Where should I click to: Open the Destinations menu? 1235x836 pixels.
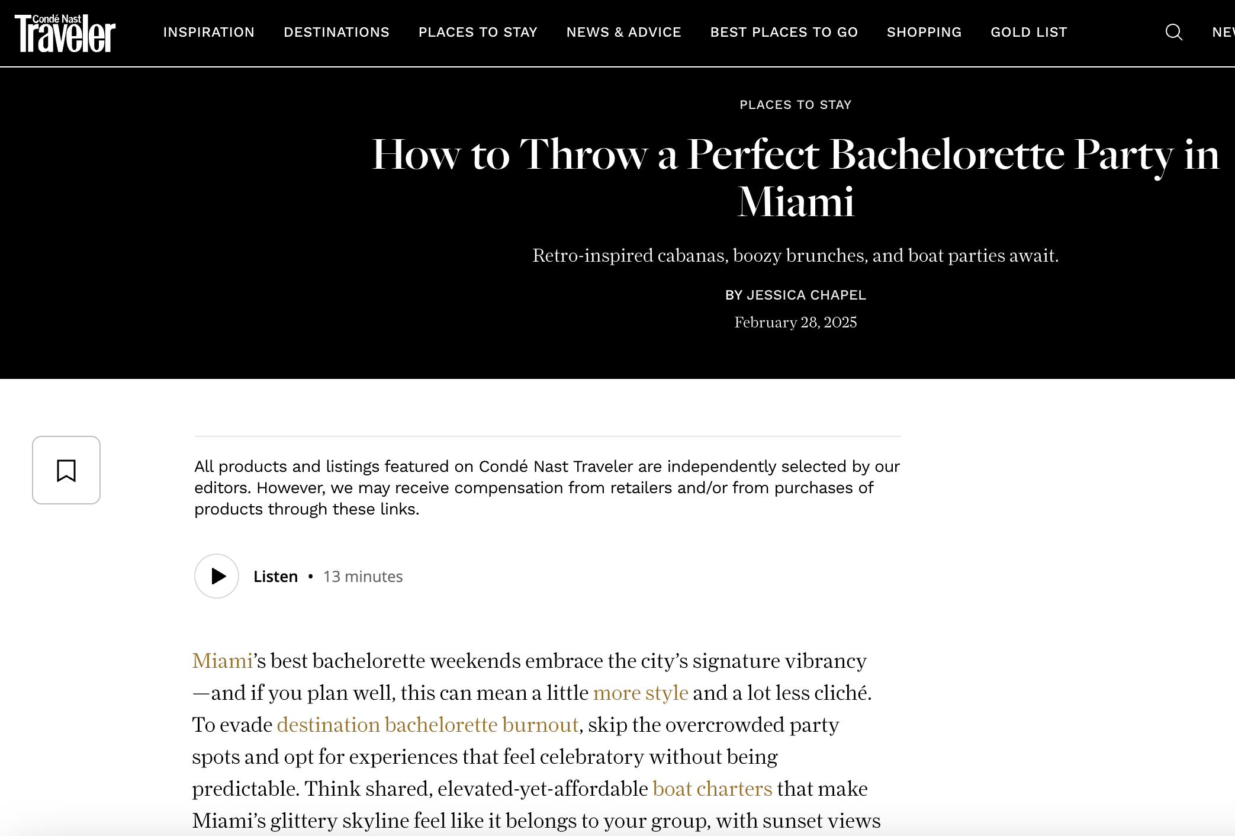pos(336,32)
